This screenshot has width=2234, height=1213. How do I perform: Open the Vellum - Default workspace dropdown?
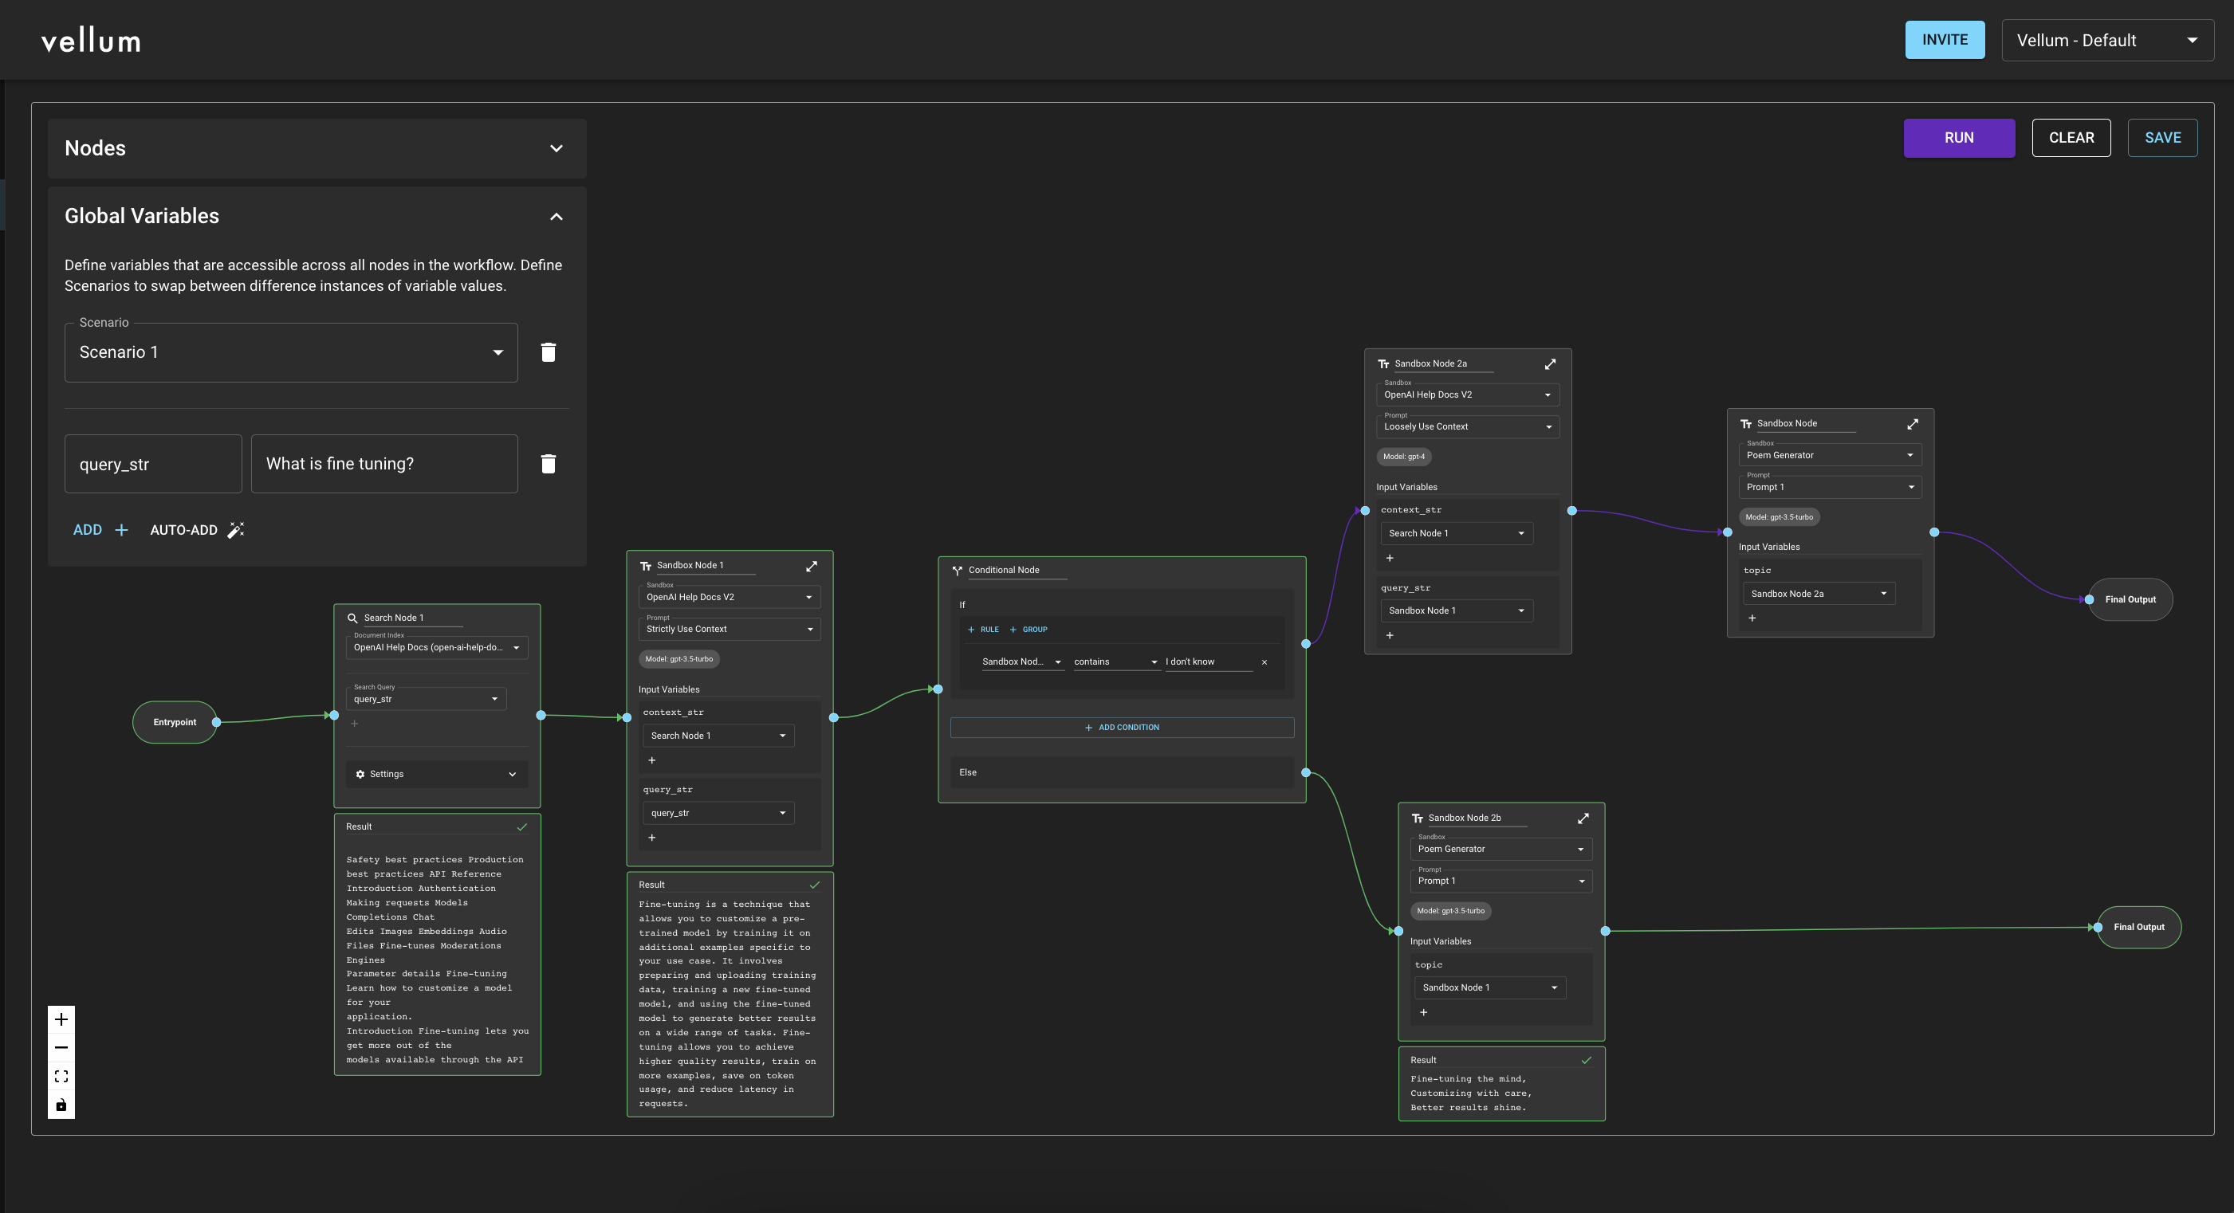[x=2106, y=40]
